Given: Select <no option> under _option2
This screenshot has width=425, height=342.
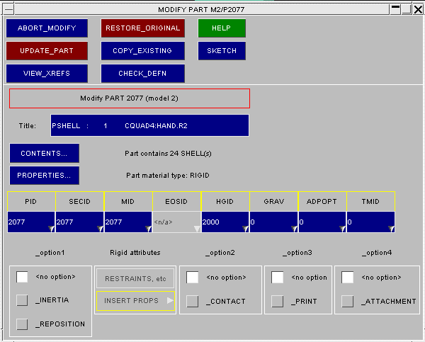Looking at the screenshot, I should point(193,278).
